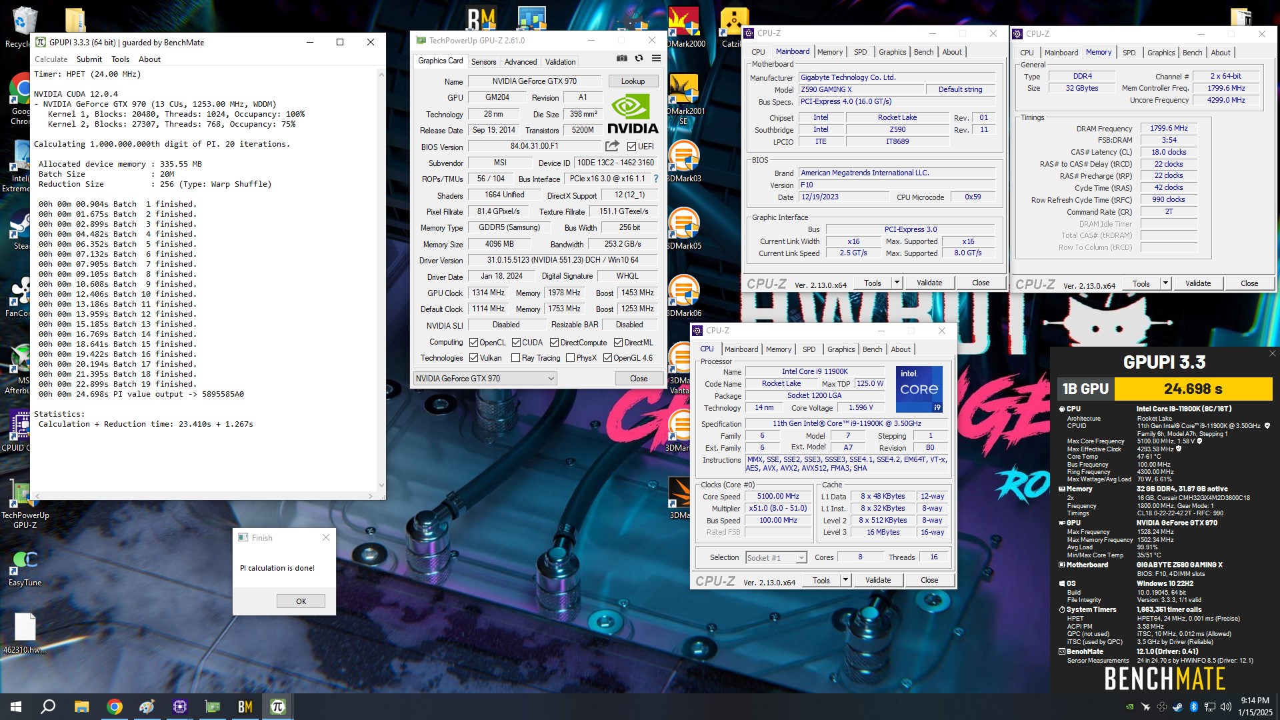Screen dimensions: 1280x720
Task: Switch to Validation tab in GPU-Z
Action: 560,61
